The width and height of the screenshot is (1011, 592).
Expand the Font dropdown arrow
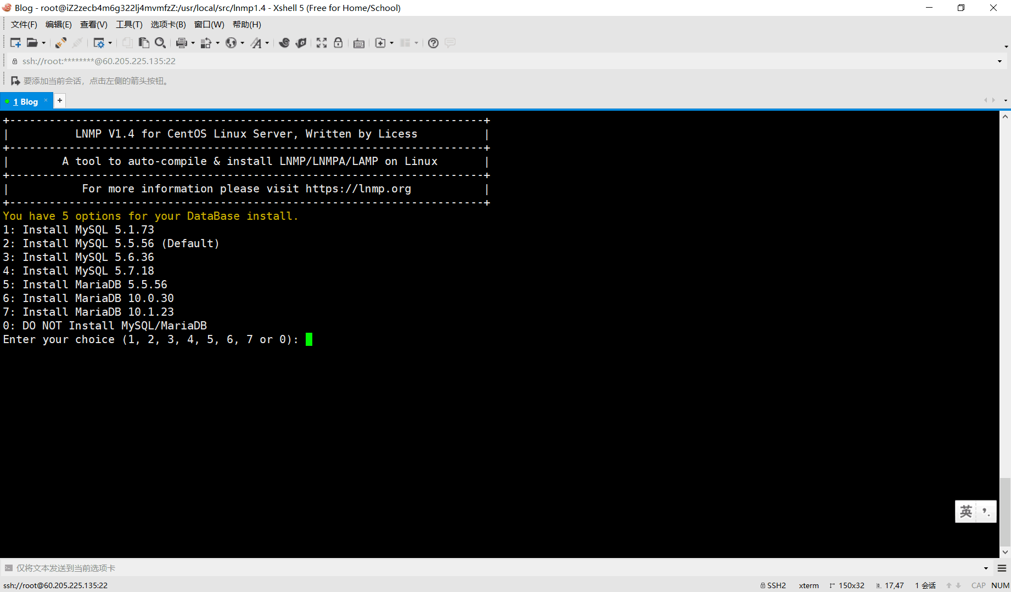pyautogui.click(x=267, y=43)
